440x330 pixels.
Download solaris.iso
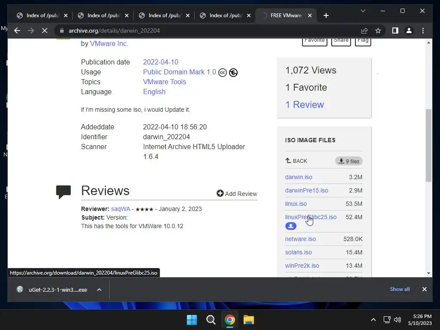tap(298, 252)
